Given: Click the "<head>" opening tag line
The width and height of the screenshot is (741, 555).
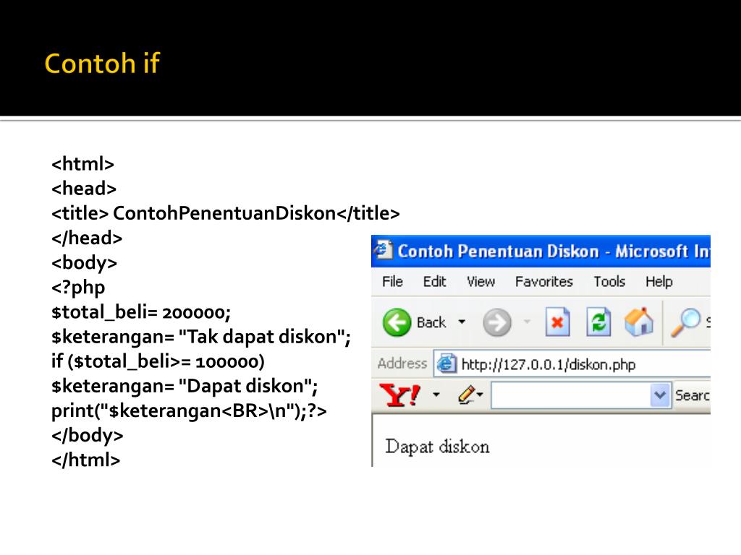Looking at the screenshot, I should coord(84,189).
